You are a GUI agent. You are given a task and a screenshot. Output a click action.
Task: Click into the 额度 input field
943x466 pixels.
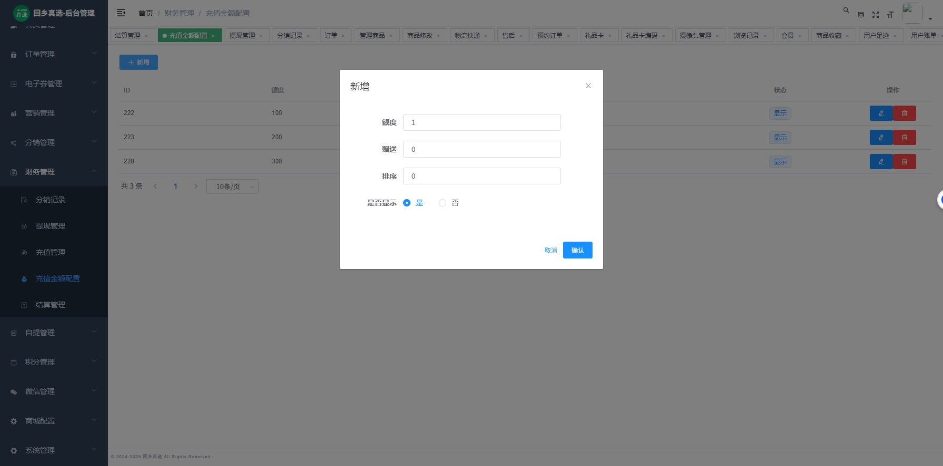point(481,122)
